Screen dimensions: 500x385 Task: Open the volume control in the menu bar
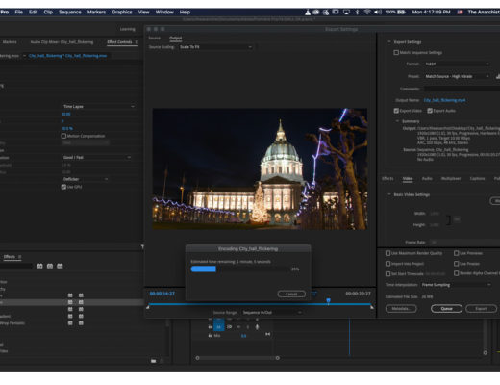coord(378,13)
